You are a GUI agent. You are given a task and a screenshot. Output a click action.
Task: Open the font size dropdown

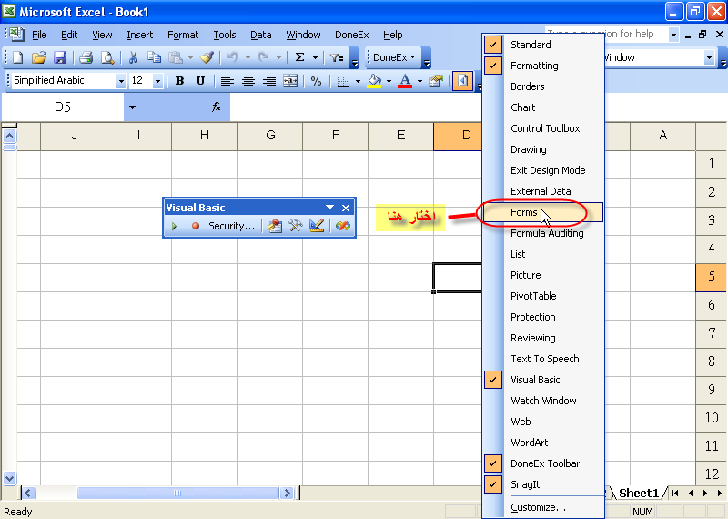(x=157, y=81)
